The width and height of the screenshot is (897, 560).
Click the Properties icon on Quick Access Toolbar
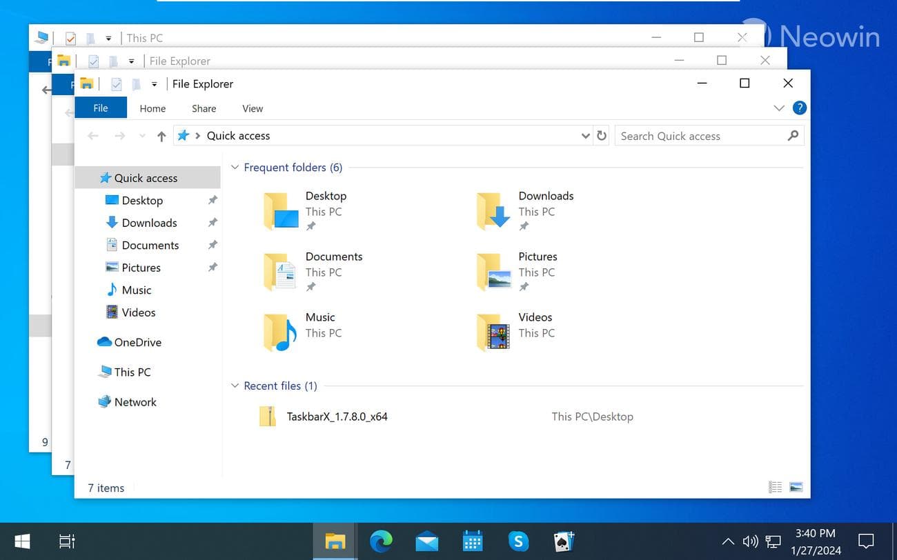tap(117, 83)
